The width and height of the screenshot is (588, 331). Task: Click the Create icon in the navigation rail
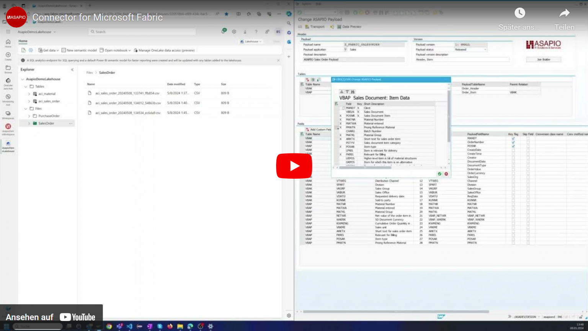(8, 55)
